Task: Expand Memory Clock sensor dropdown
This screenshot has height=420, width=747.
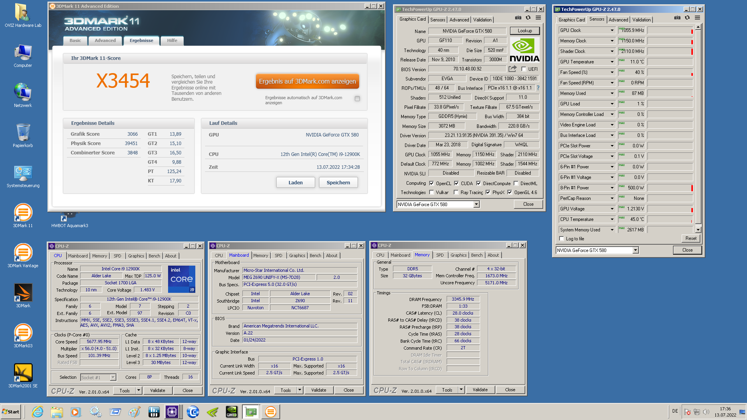Action: pos(612,41)
